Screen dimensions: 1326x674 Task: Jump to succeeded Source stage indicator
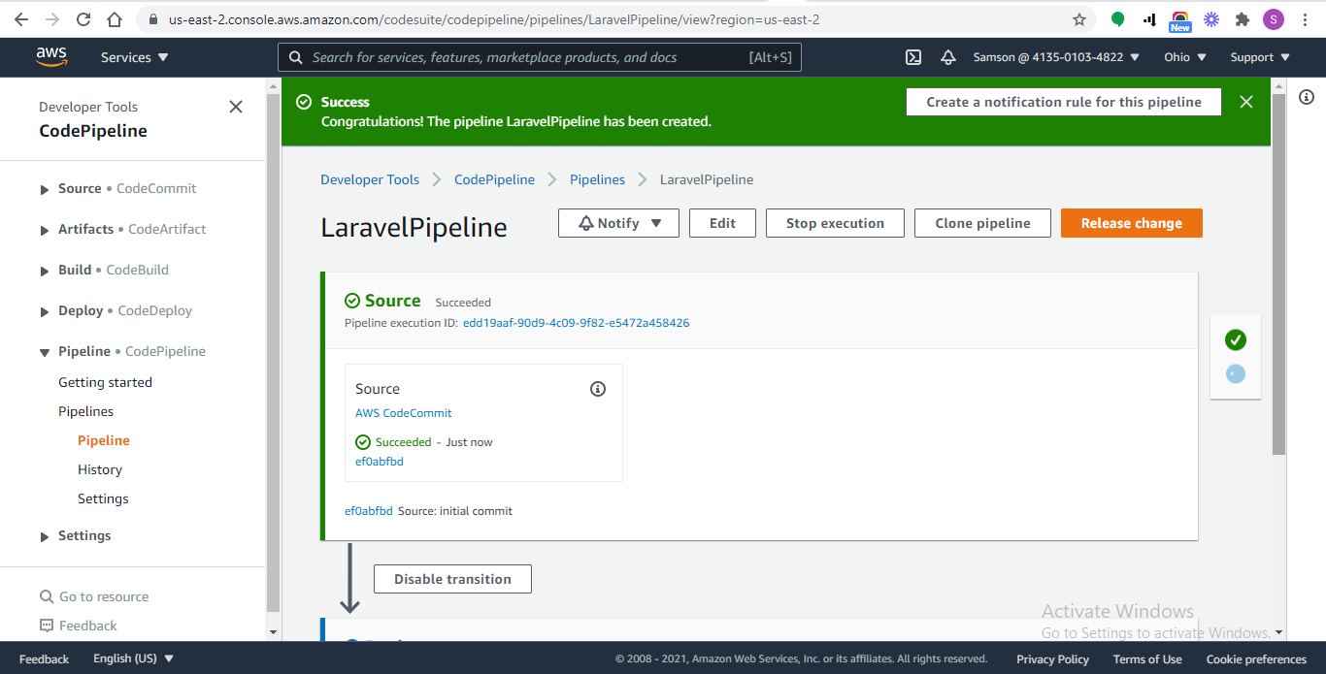pyautogui.click(x=1236, y=339)
